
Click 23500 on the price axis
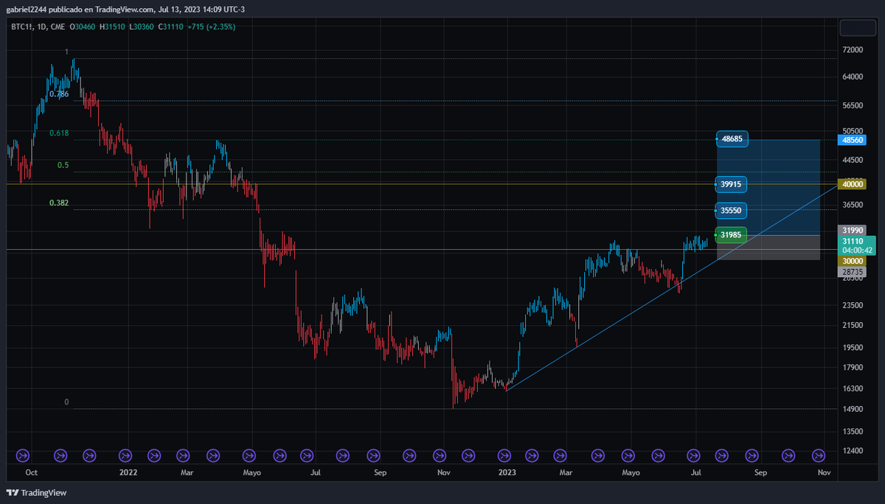853,304
